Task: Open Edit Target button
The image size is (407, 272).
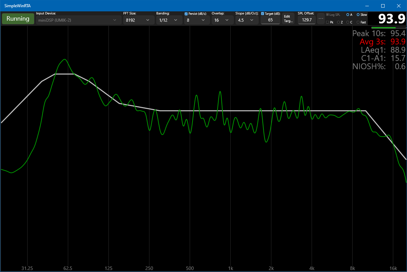Action: pos(288,19)
